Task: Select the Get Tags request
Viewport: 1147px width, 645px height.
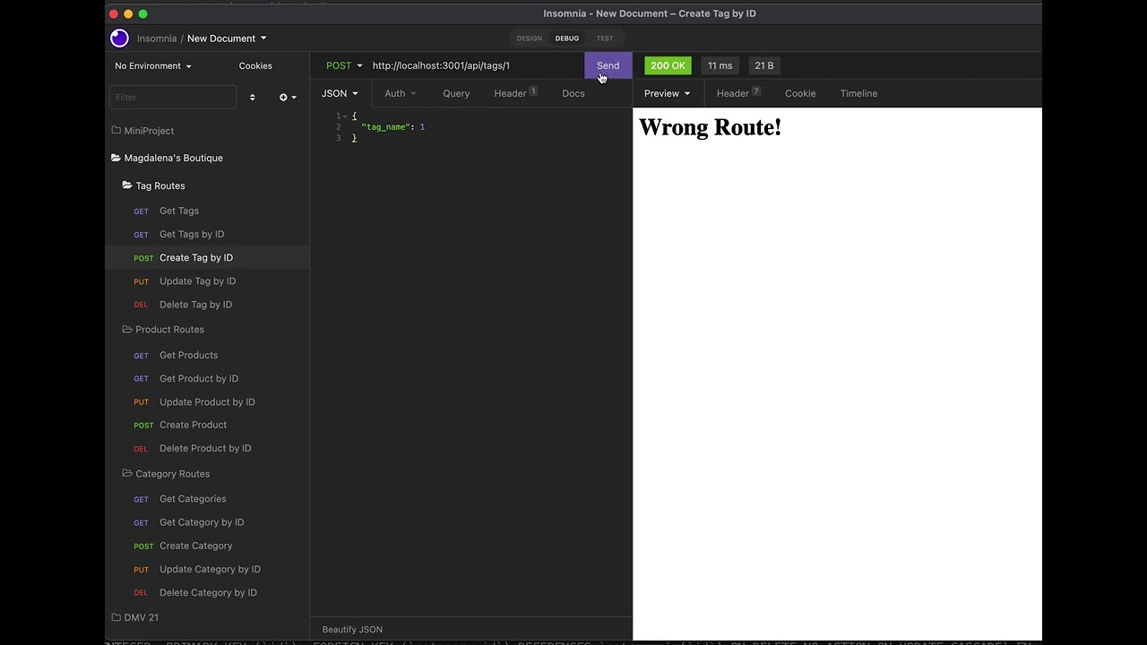Action: [x=207, y=211]
